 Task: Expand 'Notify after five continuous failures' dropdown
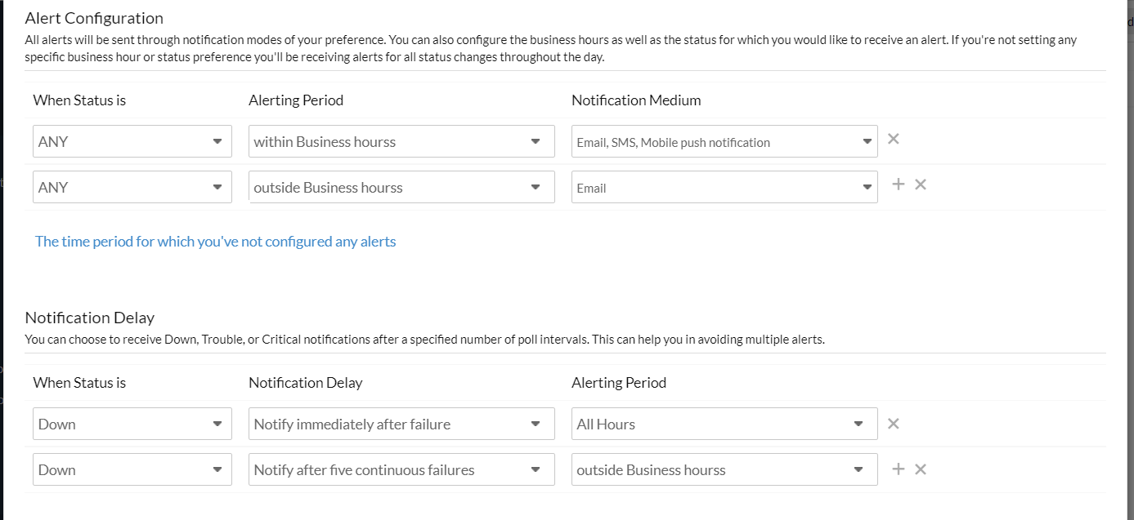401,469
